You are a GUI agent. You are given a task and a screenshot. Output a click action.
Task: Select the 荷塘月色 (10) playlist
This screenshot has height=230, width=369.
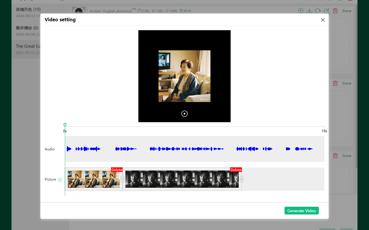(x=28, y=9)
